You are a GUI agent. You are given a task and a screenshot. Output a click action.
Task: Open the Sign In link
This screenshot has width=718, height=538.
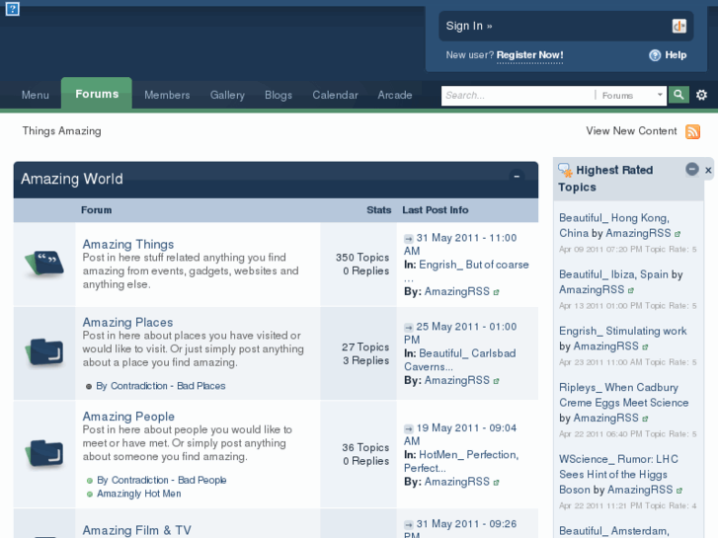click(469, 26)
